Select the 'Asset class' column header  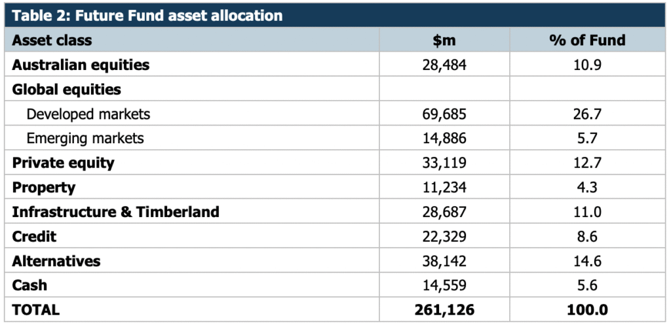click(x=52, y=40)
